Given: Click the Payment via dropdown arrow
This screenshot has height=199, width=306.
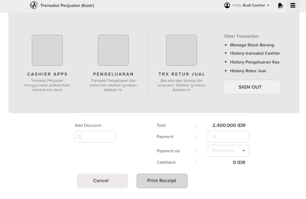Looking at the screenshot, I should [244, 151].
